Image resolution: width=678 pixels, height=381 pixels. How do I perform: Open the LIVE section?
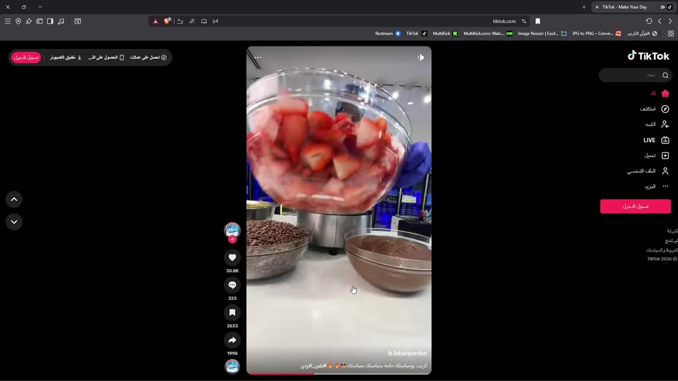(x=656, y=140)
